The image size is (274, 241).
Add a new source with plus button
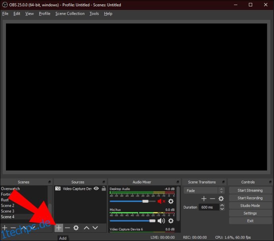[x=59, y=228]
